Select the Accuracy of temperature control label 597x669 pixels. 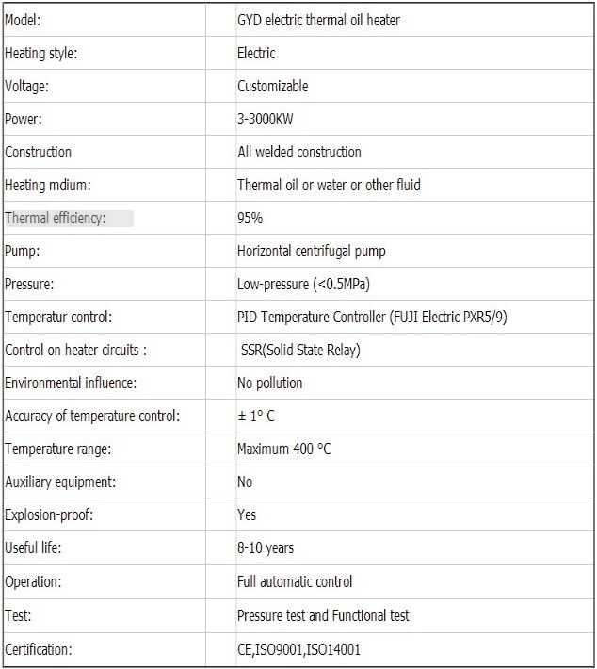coord(92,416)
